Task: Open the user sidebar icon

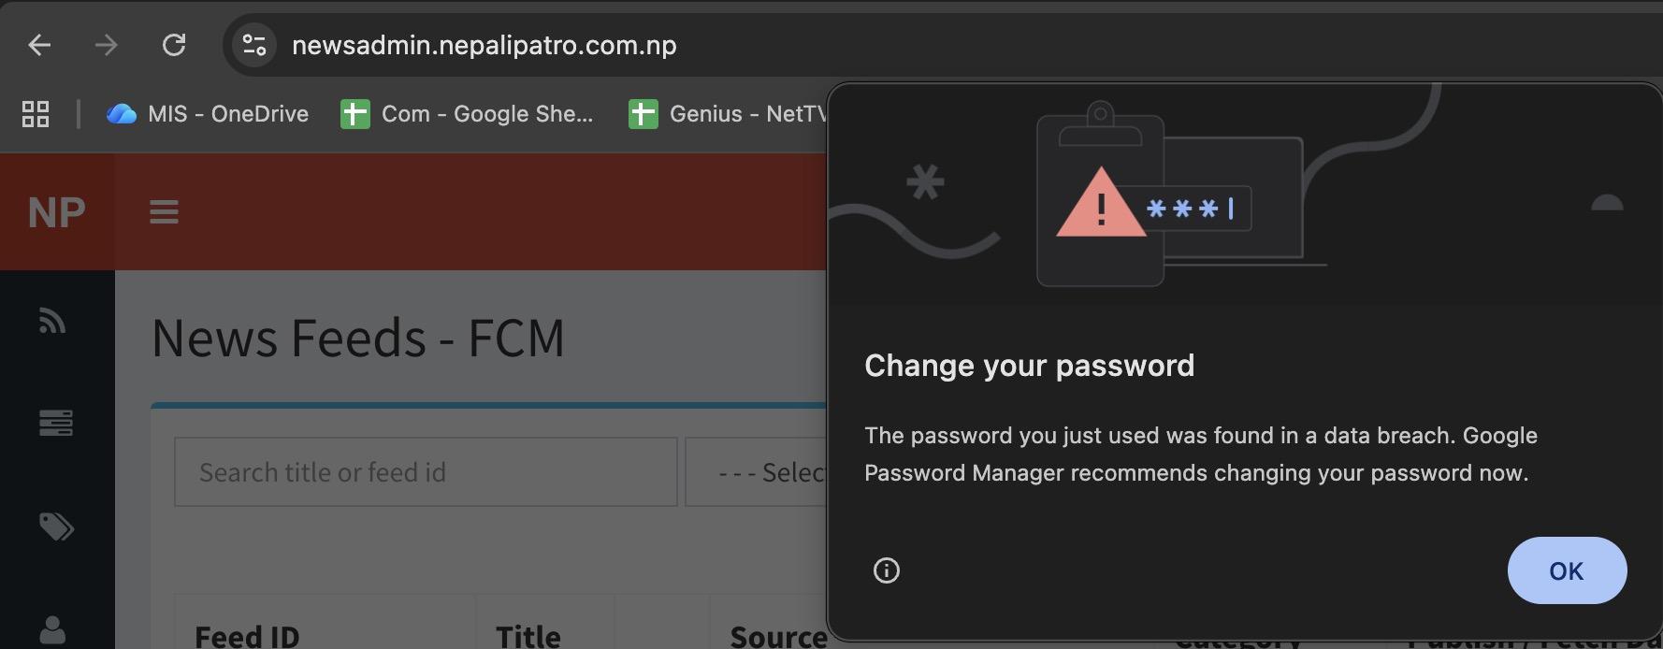Action: coord(53,629)
